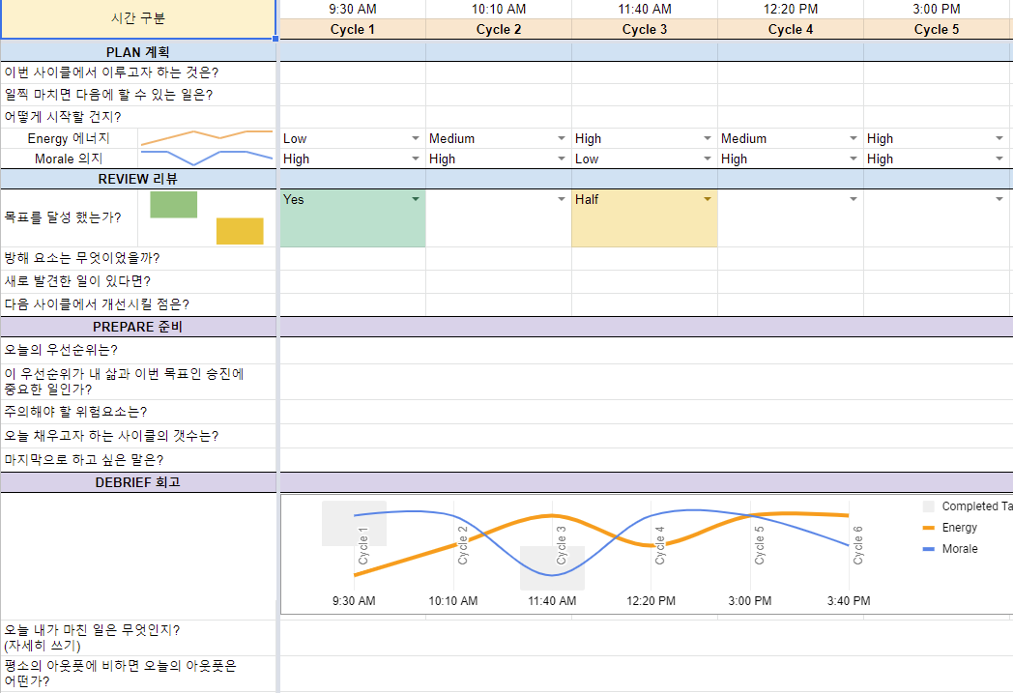Select '목표를 달성 했는가?' label
Viewport: 1013px width, 693px height.
tap(63, 217)
